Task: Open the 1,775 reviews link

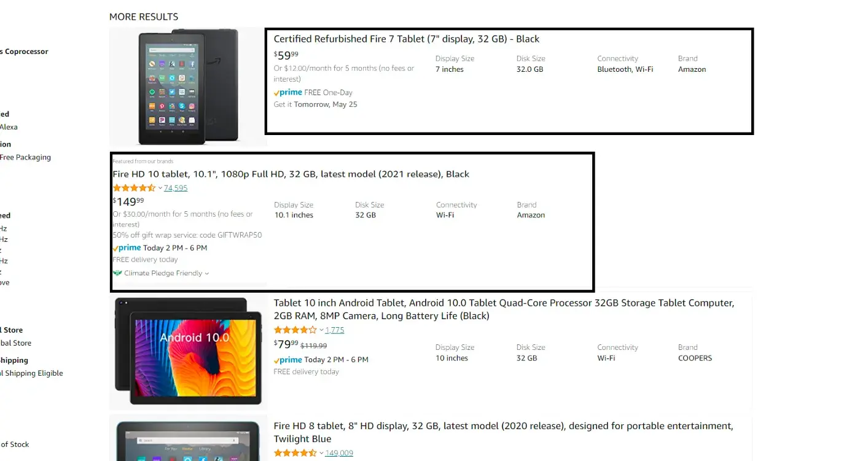Action: pyautogui.click(x=335, y=330)
